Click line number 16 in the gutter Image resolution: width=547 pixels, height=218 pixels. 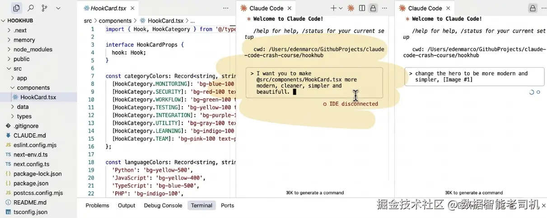[91, 147]
